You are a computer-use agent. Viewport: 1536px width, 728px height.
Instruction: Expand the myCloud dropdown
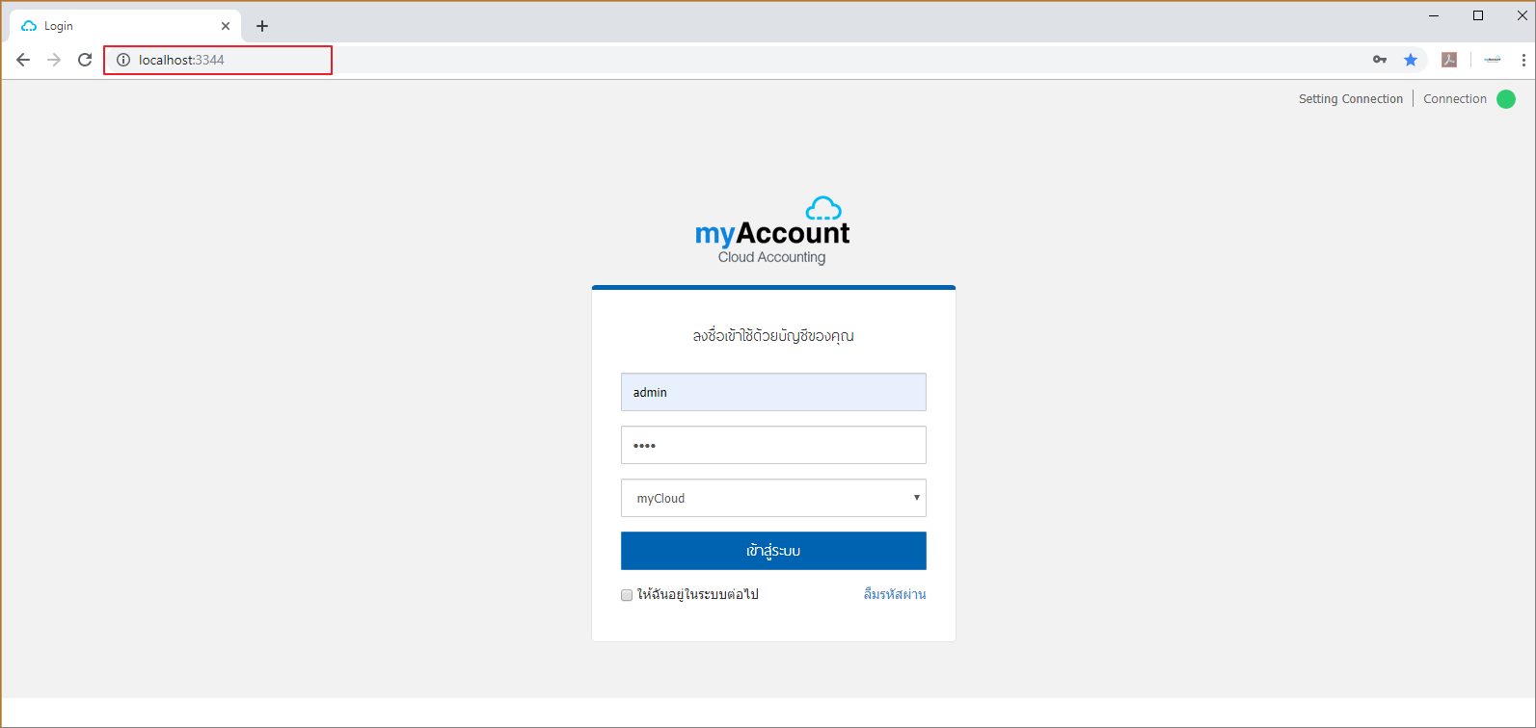point(773,498)
